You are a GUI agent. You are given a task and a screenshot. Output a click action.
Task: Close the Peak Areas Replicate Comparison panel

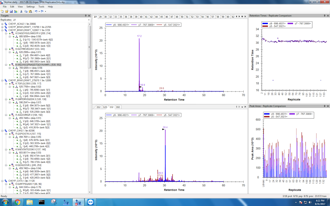point(328,106)
